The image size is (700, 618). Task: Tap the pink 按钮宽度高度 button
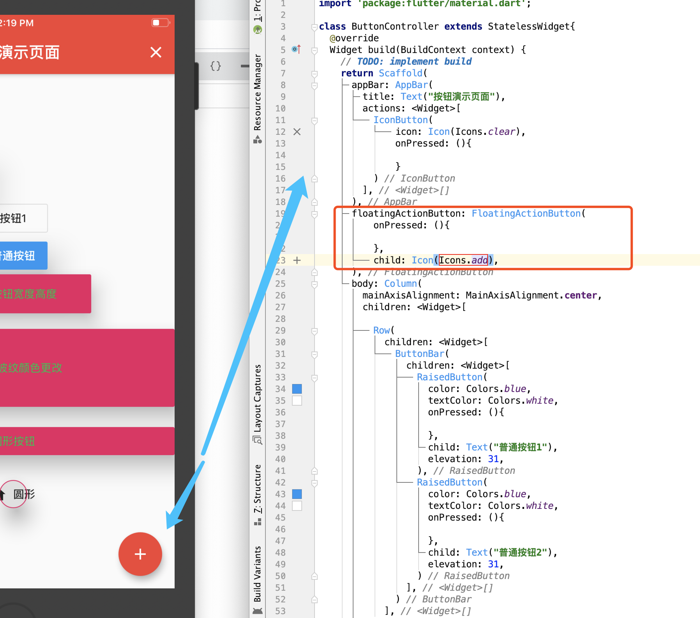tap(45, 294)
